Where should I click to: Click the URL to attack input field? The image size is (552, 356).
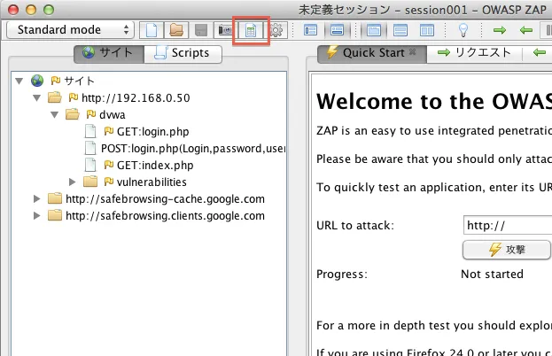[x=507, y=226]
